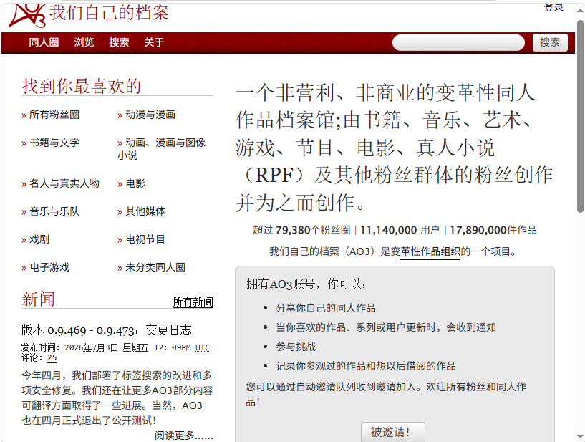Click the site title 我们自己的档案

109,13
